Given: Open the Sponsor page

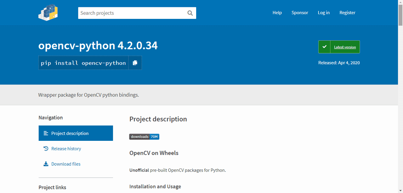Looking at the screenshot, I should coord(300,13).
